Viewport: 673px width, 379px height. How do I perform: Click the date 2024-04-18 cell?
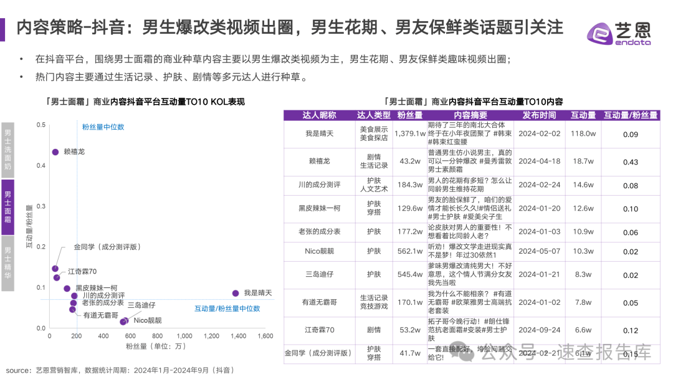point(539,161)
